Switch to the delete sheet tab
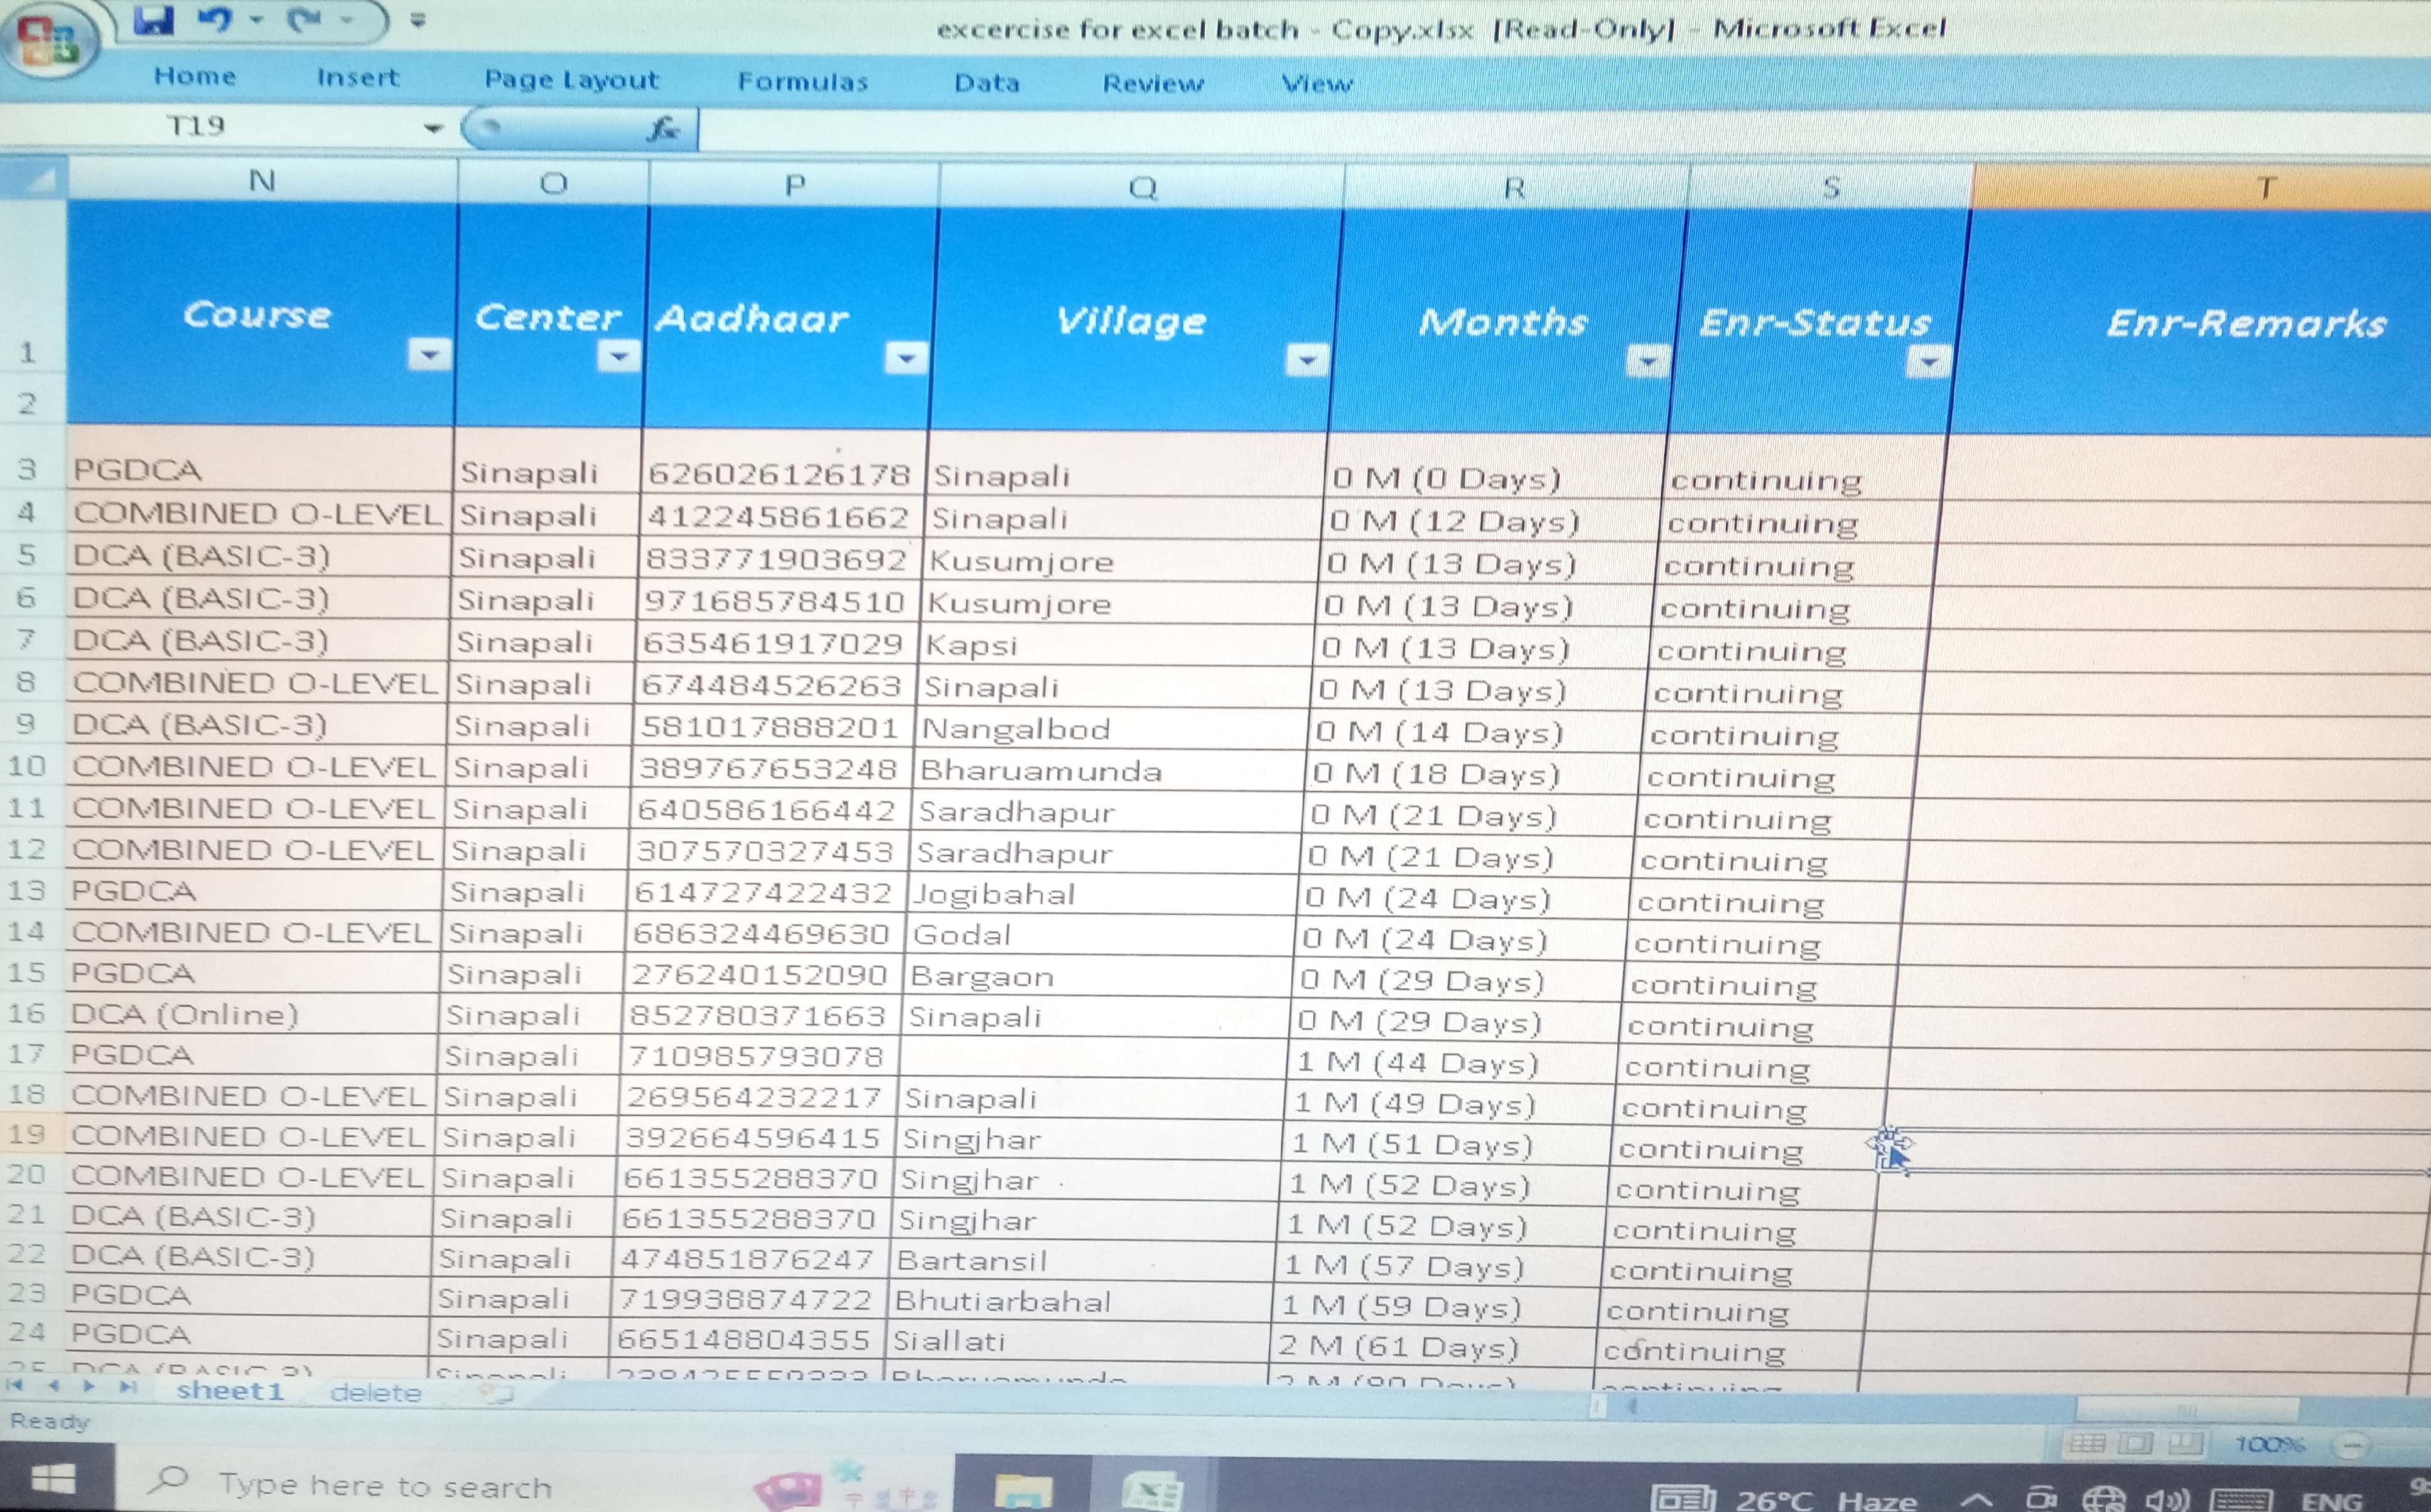This screenshot has height=1512, width=2431. (375, 1392)
